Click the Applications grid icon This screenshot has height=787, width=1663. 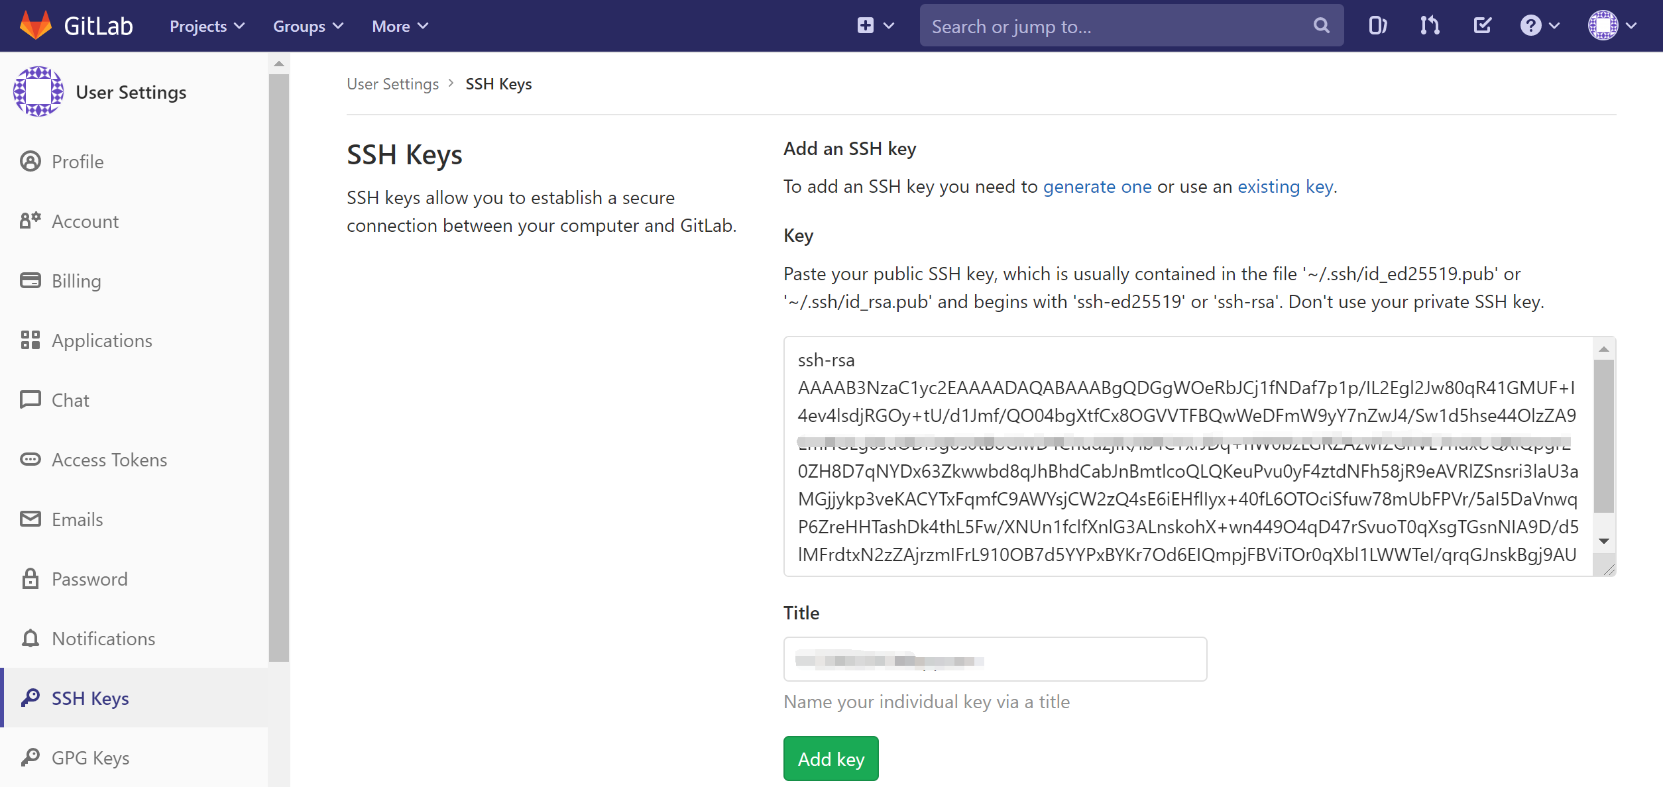[29, 340]
